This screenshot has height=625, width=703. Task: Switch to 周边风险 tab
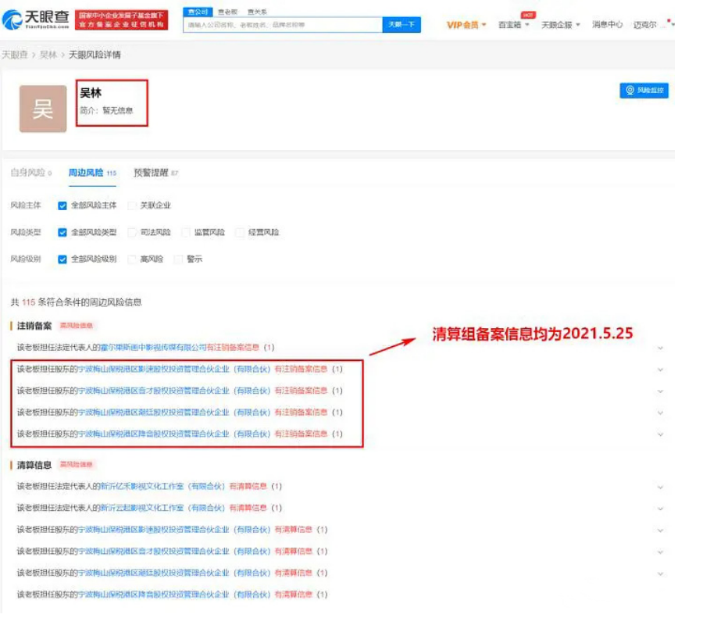pos(92,173)
